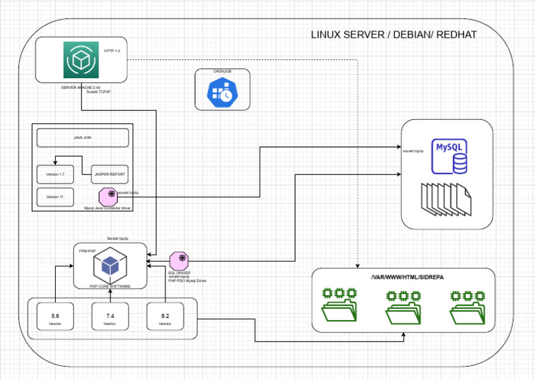Click the chip icons above the last folder
This screenshot has height=380, width=536.
click(468, 296)
